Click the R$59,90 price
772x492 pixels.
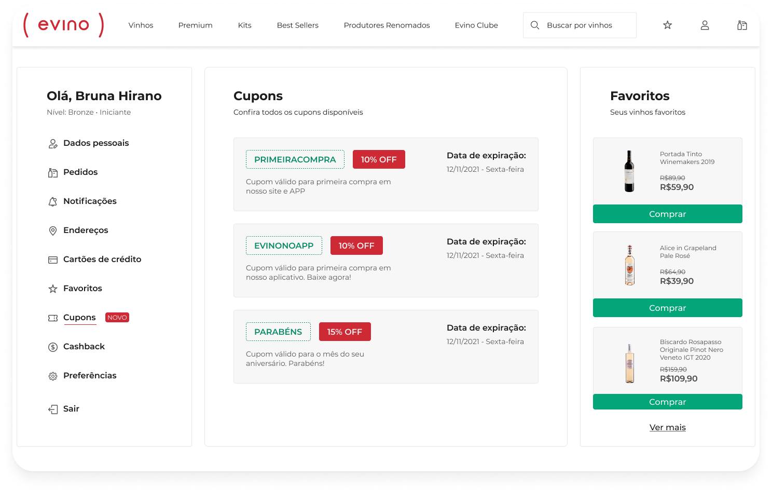tap(677, 187)
